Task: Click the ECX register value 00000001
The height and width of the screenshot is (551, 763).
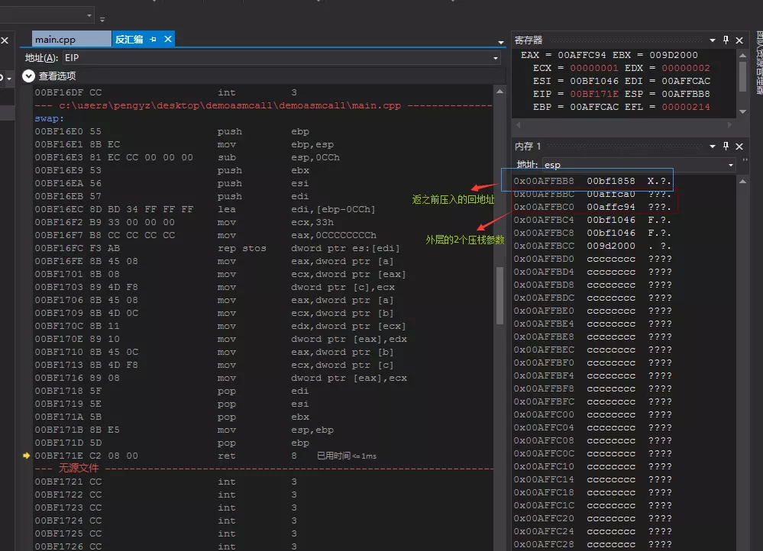Action: click(594, 68)
